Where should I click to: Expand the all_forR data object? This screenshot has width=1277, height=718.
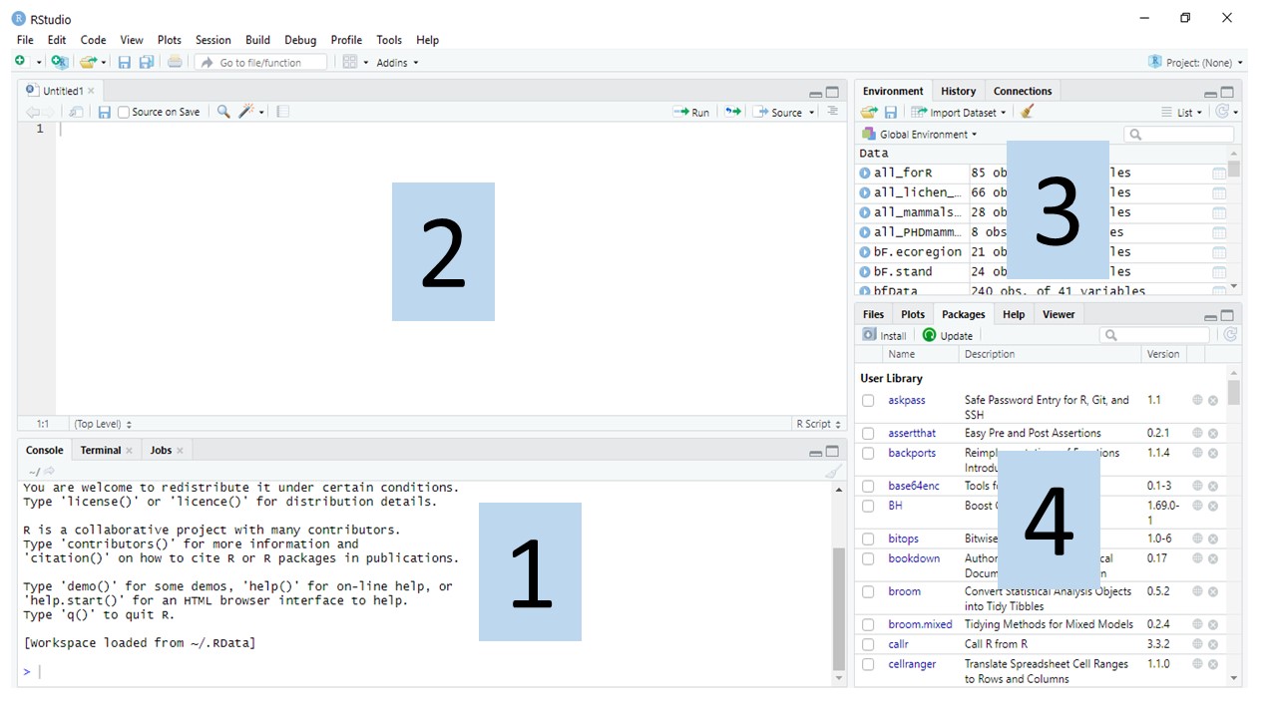click(x=862, y=172)
